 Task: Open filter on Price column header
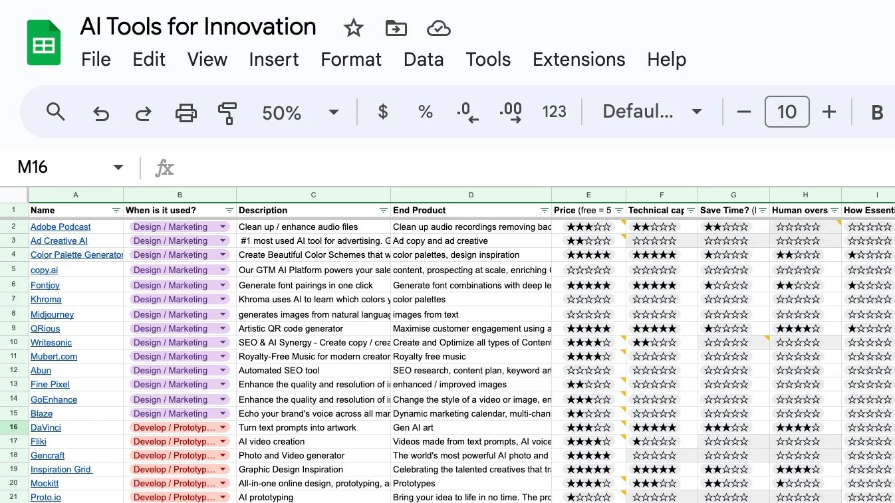click(619, 210)
